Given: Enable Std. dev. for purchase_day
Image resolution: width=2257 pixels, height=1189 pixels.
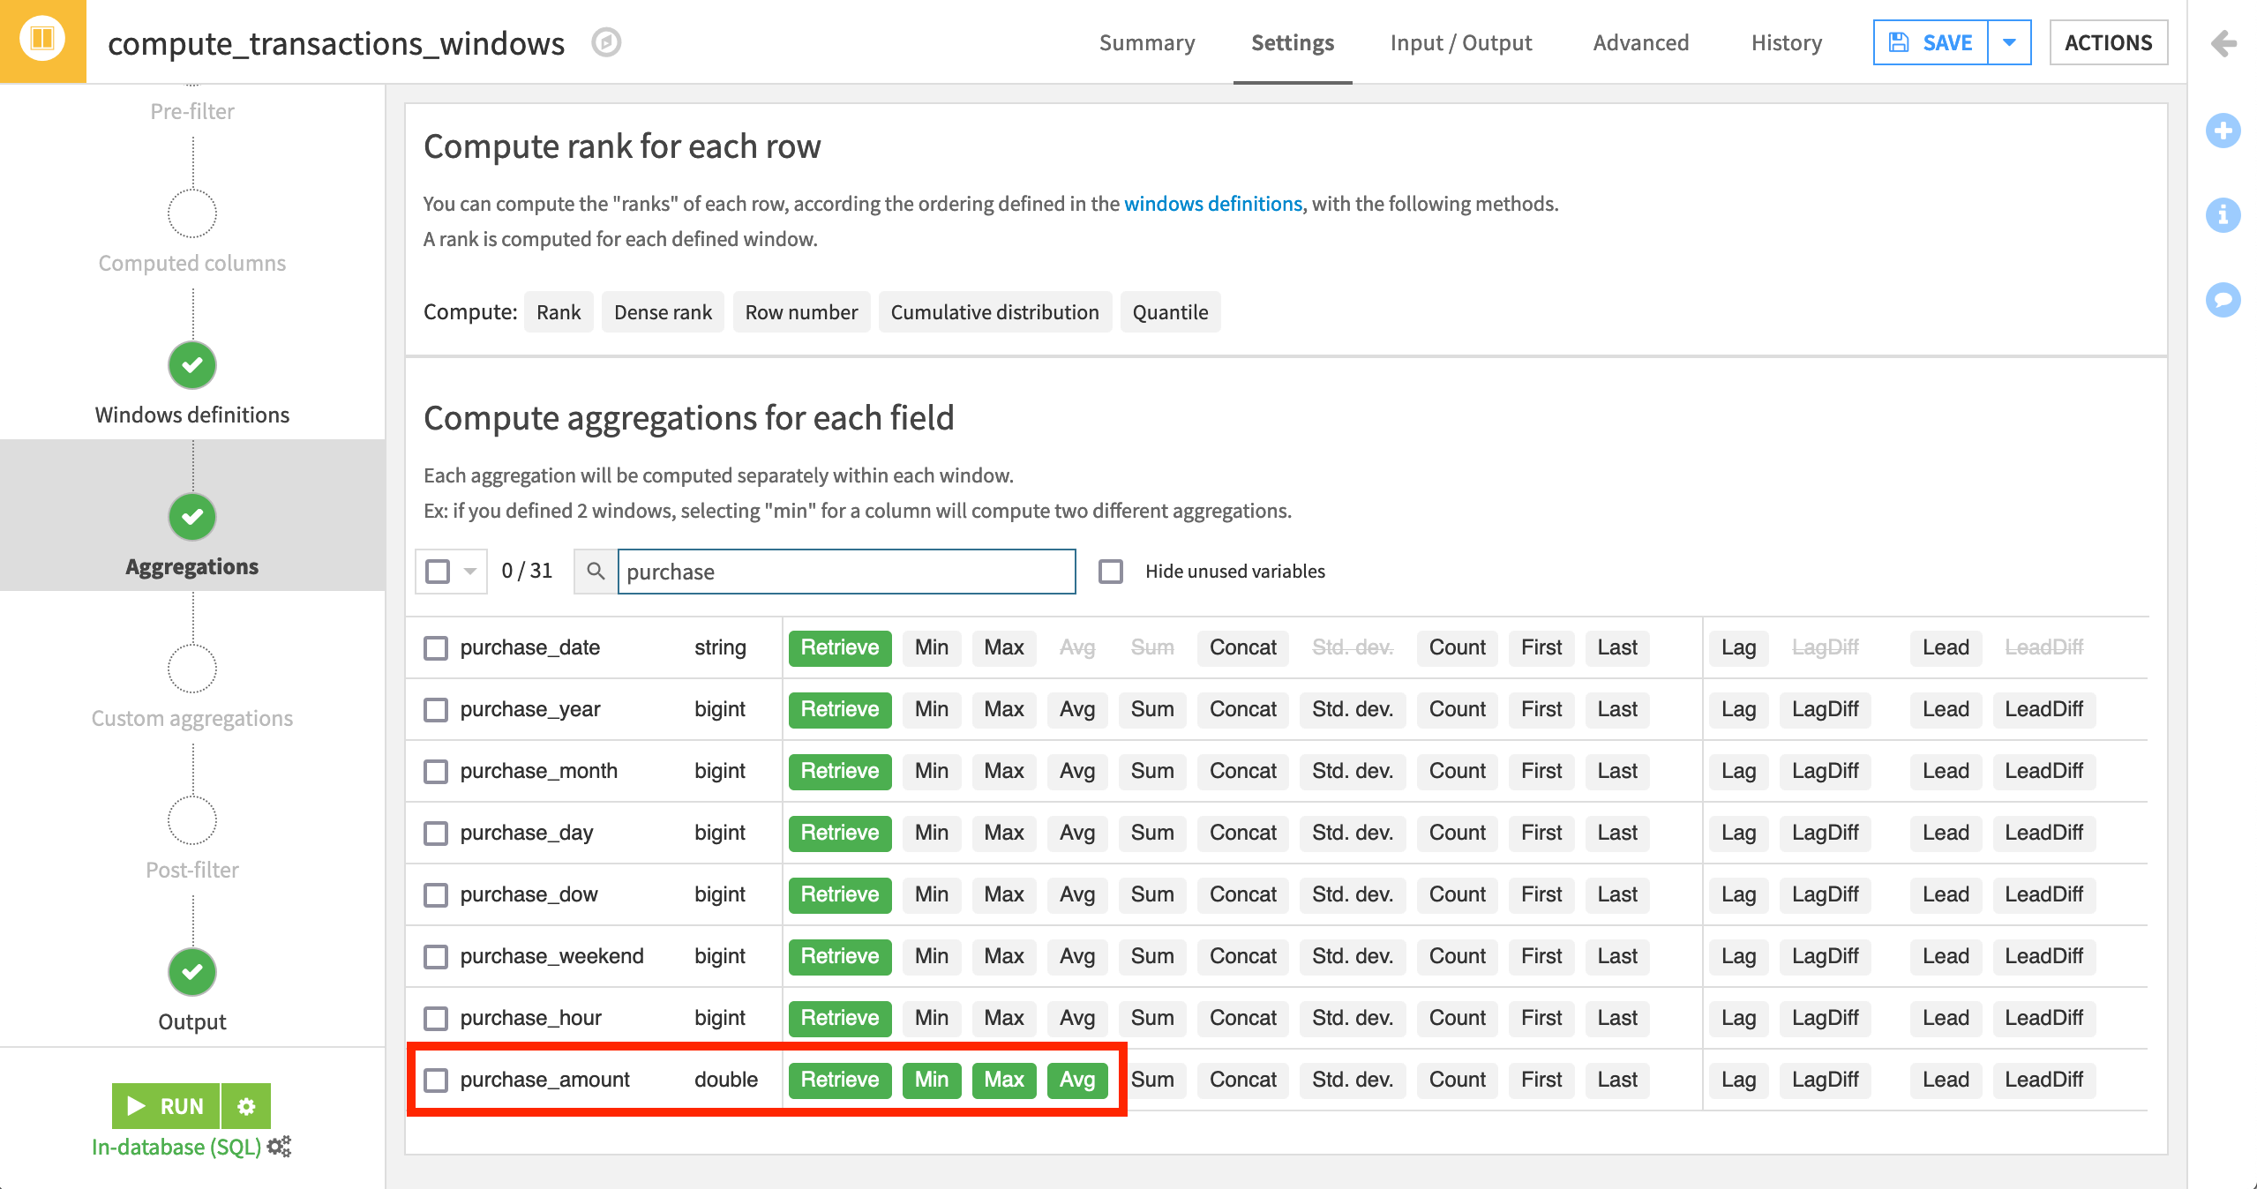Looking at the screenshot, I should pos(1353,833).
